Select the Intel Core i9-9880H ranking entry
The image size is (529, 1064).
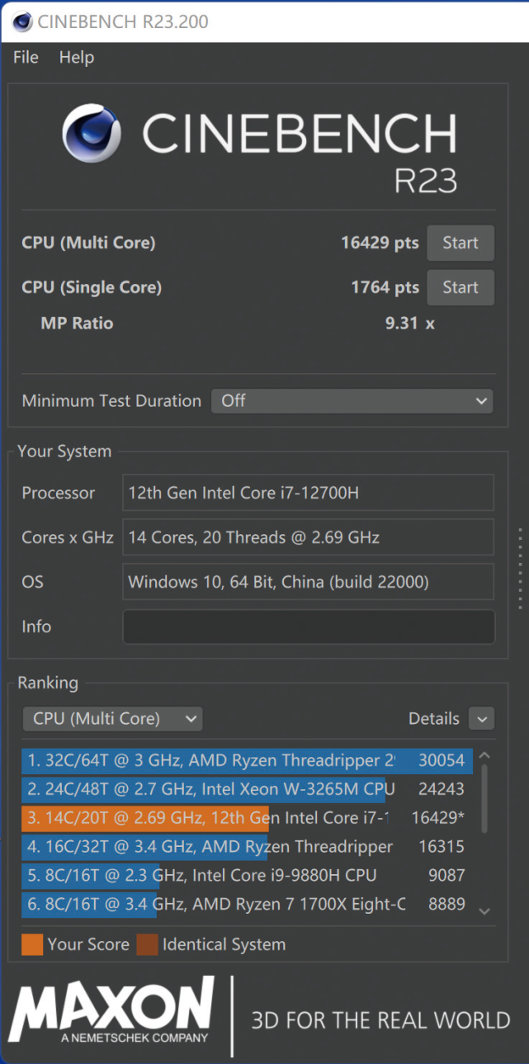pos(248,875)
